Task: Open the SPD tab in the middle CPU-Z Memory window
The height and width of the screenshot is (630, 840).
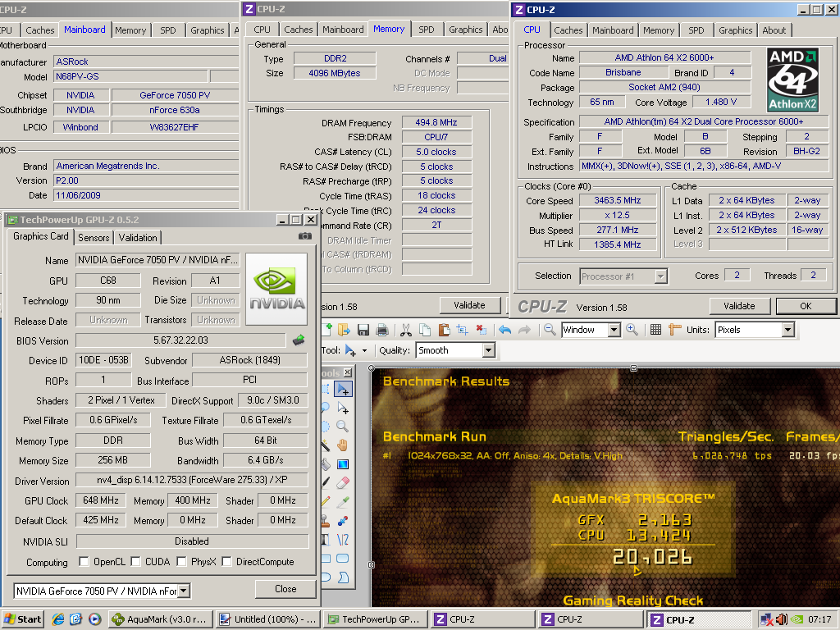Action: point(427,30)
